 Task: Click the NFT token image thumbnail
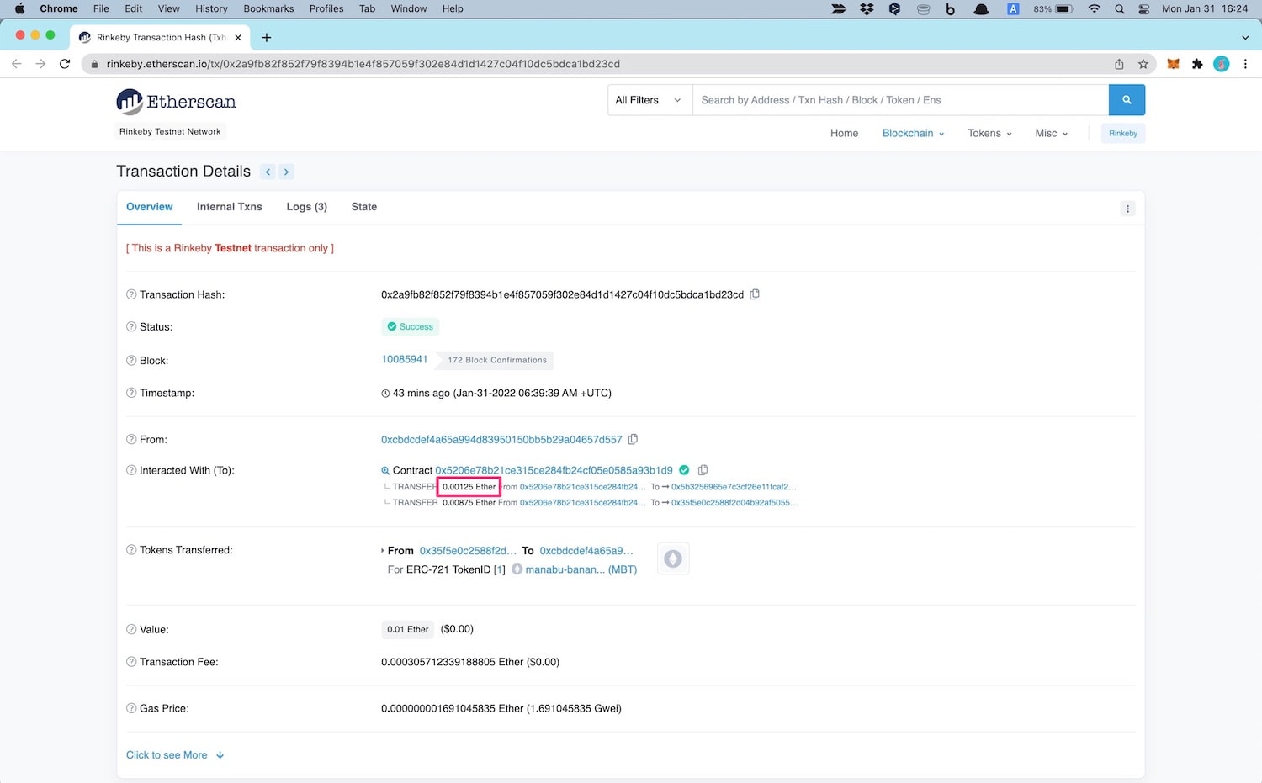pyautogui.click(x=673, y=558)
